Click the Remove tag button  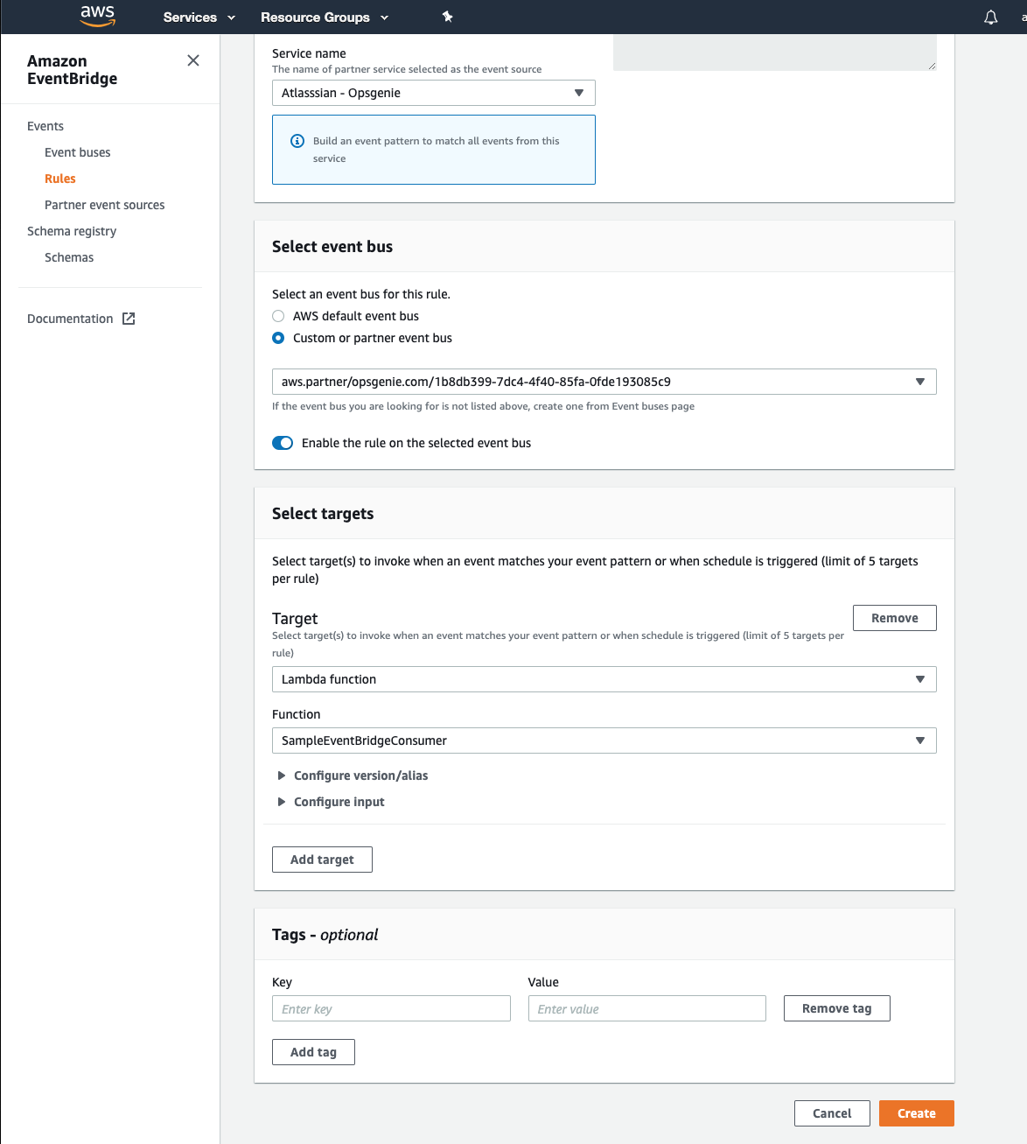pyautogui.click(x=837, y=1008)
